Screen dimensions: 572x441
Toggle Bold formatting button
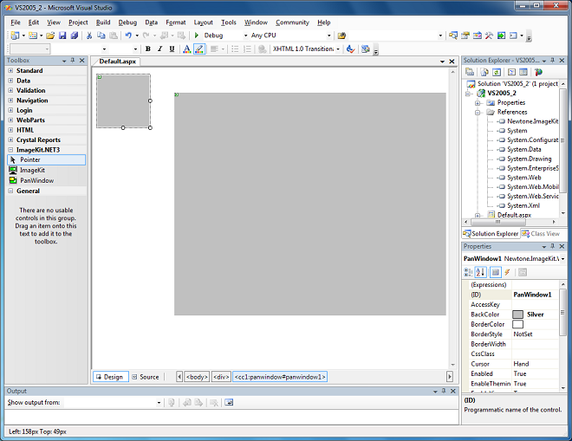coord(147,49)
